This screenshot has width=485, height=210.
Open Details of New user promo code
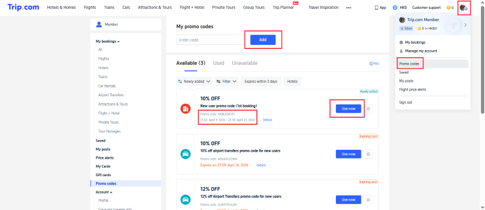tap(267, 120)
